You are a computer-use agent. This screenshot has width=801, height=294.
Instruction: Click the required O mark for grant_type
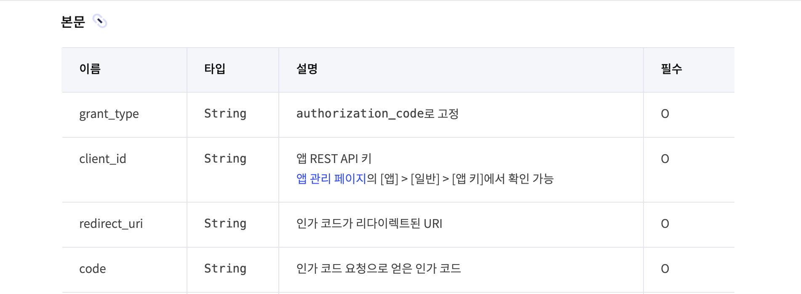tap(665, 114)
